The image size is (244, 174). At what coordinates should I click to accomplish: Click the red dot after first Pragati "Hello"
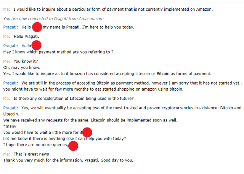coord(37,27)
